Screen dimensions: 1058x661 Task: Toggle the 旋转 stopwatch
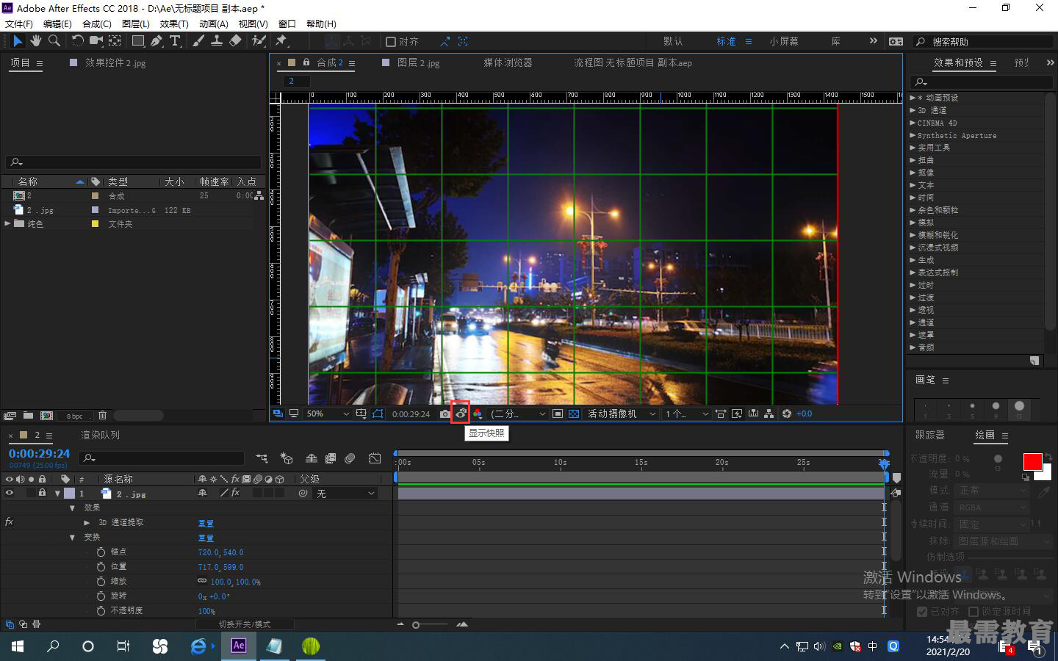(101, 596)
